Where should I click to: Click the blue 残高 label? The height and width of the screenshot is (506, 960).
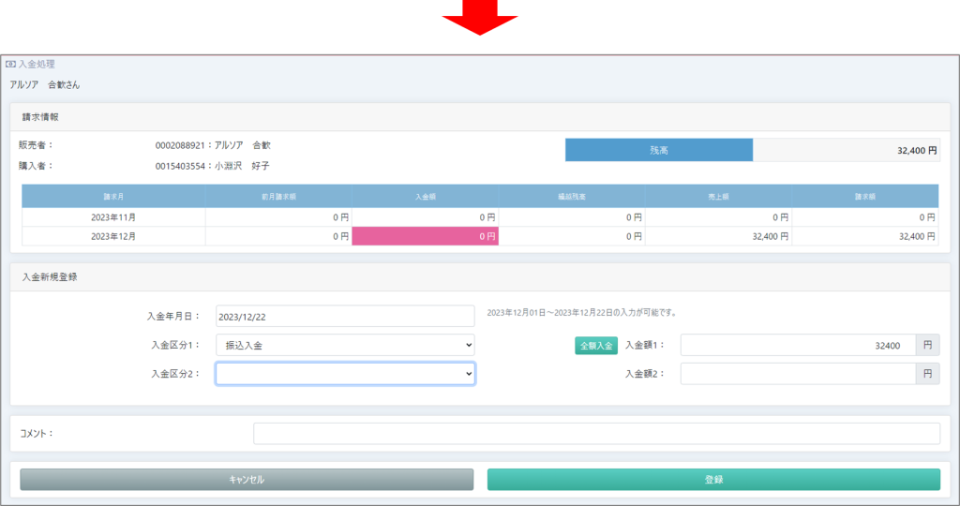[x=659, y=150]
